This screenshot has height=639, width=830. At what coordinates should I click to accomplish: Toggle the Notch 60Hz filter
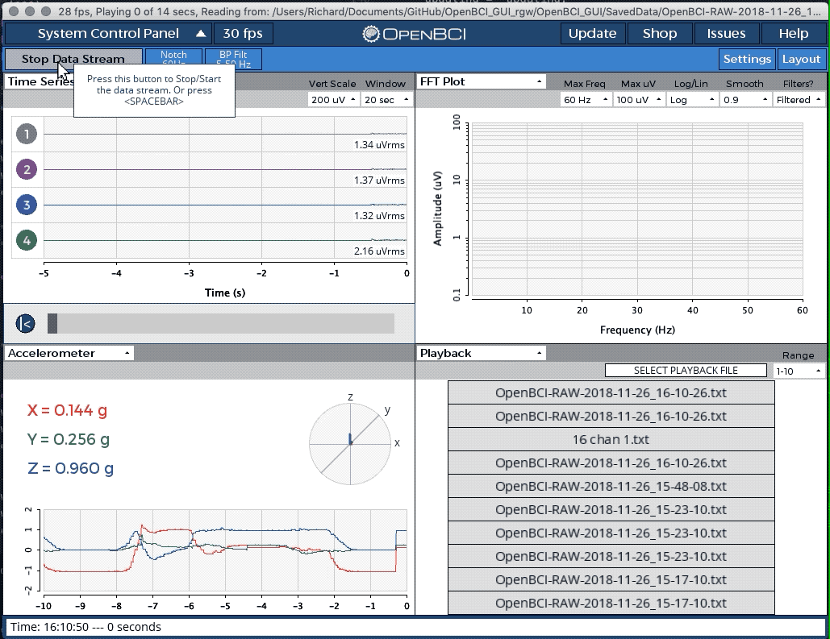click(174, 58)
